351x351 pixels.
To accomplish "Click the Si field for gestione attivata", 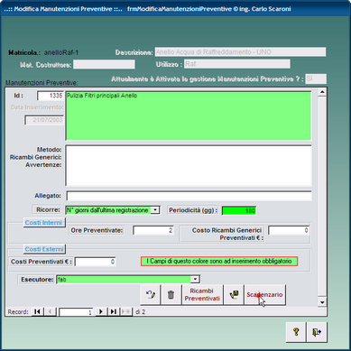I will pyautogui.click(x=316, y=79).
